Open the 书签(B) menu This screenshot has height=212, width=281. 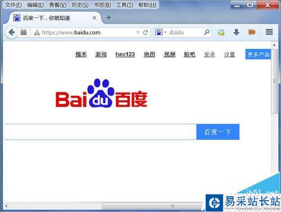102,4
